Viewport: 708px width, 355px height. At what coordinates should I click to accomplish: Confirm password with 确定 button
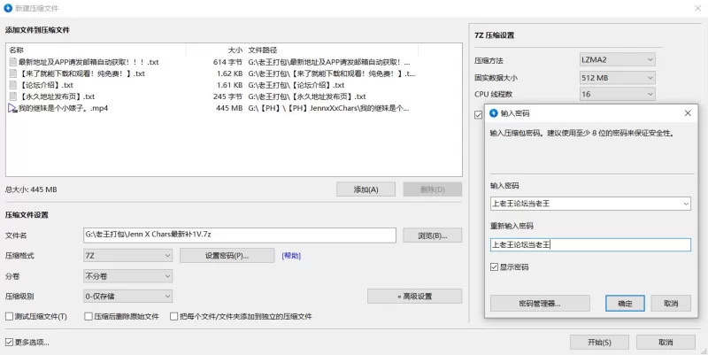pos(625,303)
